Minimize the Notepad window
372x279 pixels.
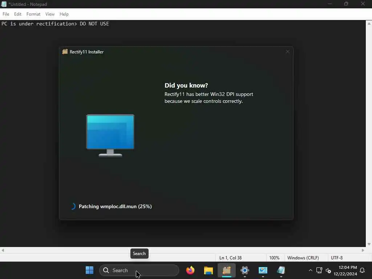tap(329, 4)
